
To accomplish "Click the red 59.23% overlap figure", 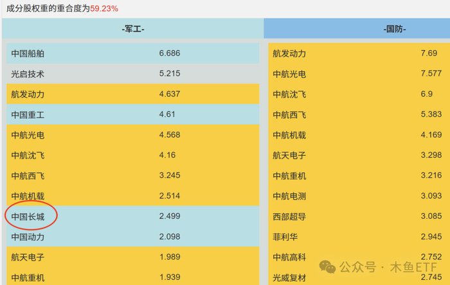I will pos(104,8).
